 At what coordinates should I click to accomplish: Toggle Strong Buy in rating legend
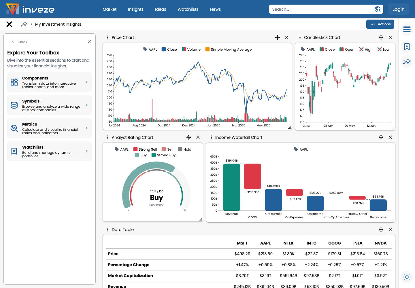click(x=164, y=155)
